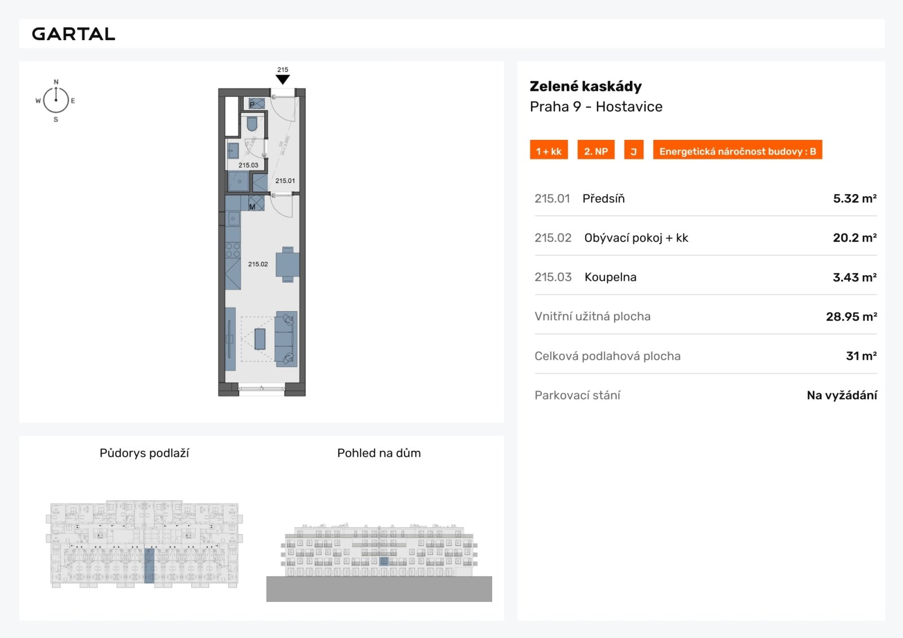Image resolution: width=903 pixels, height=638 pixels.
Task: Click the toilet symbol in the bathroom
Action: (x=252, y=124)
